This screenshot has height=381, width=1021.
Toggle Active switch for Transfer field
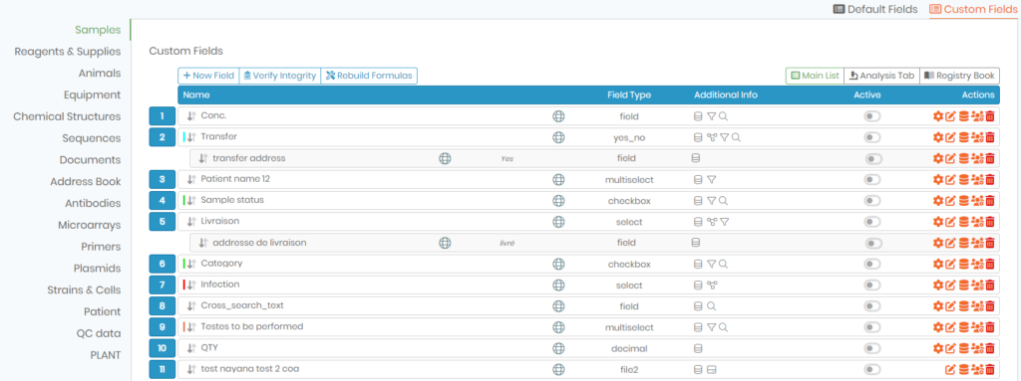(x=871, y=137)
